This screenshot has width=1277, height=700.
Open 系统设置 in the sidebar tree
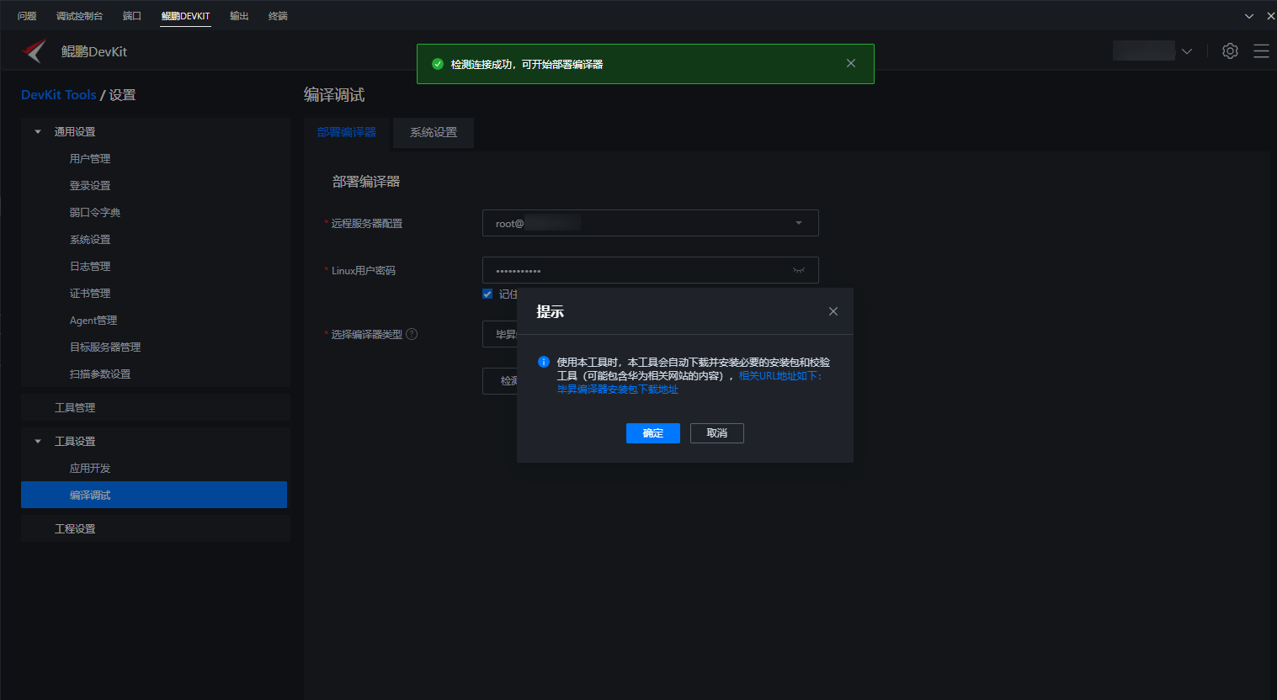[90, 239]
